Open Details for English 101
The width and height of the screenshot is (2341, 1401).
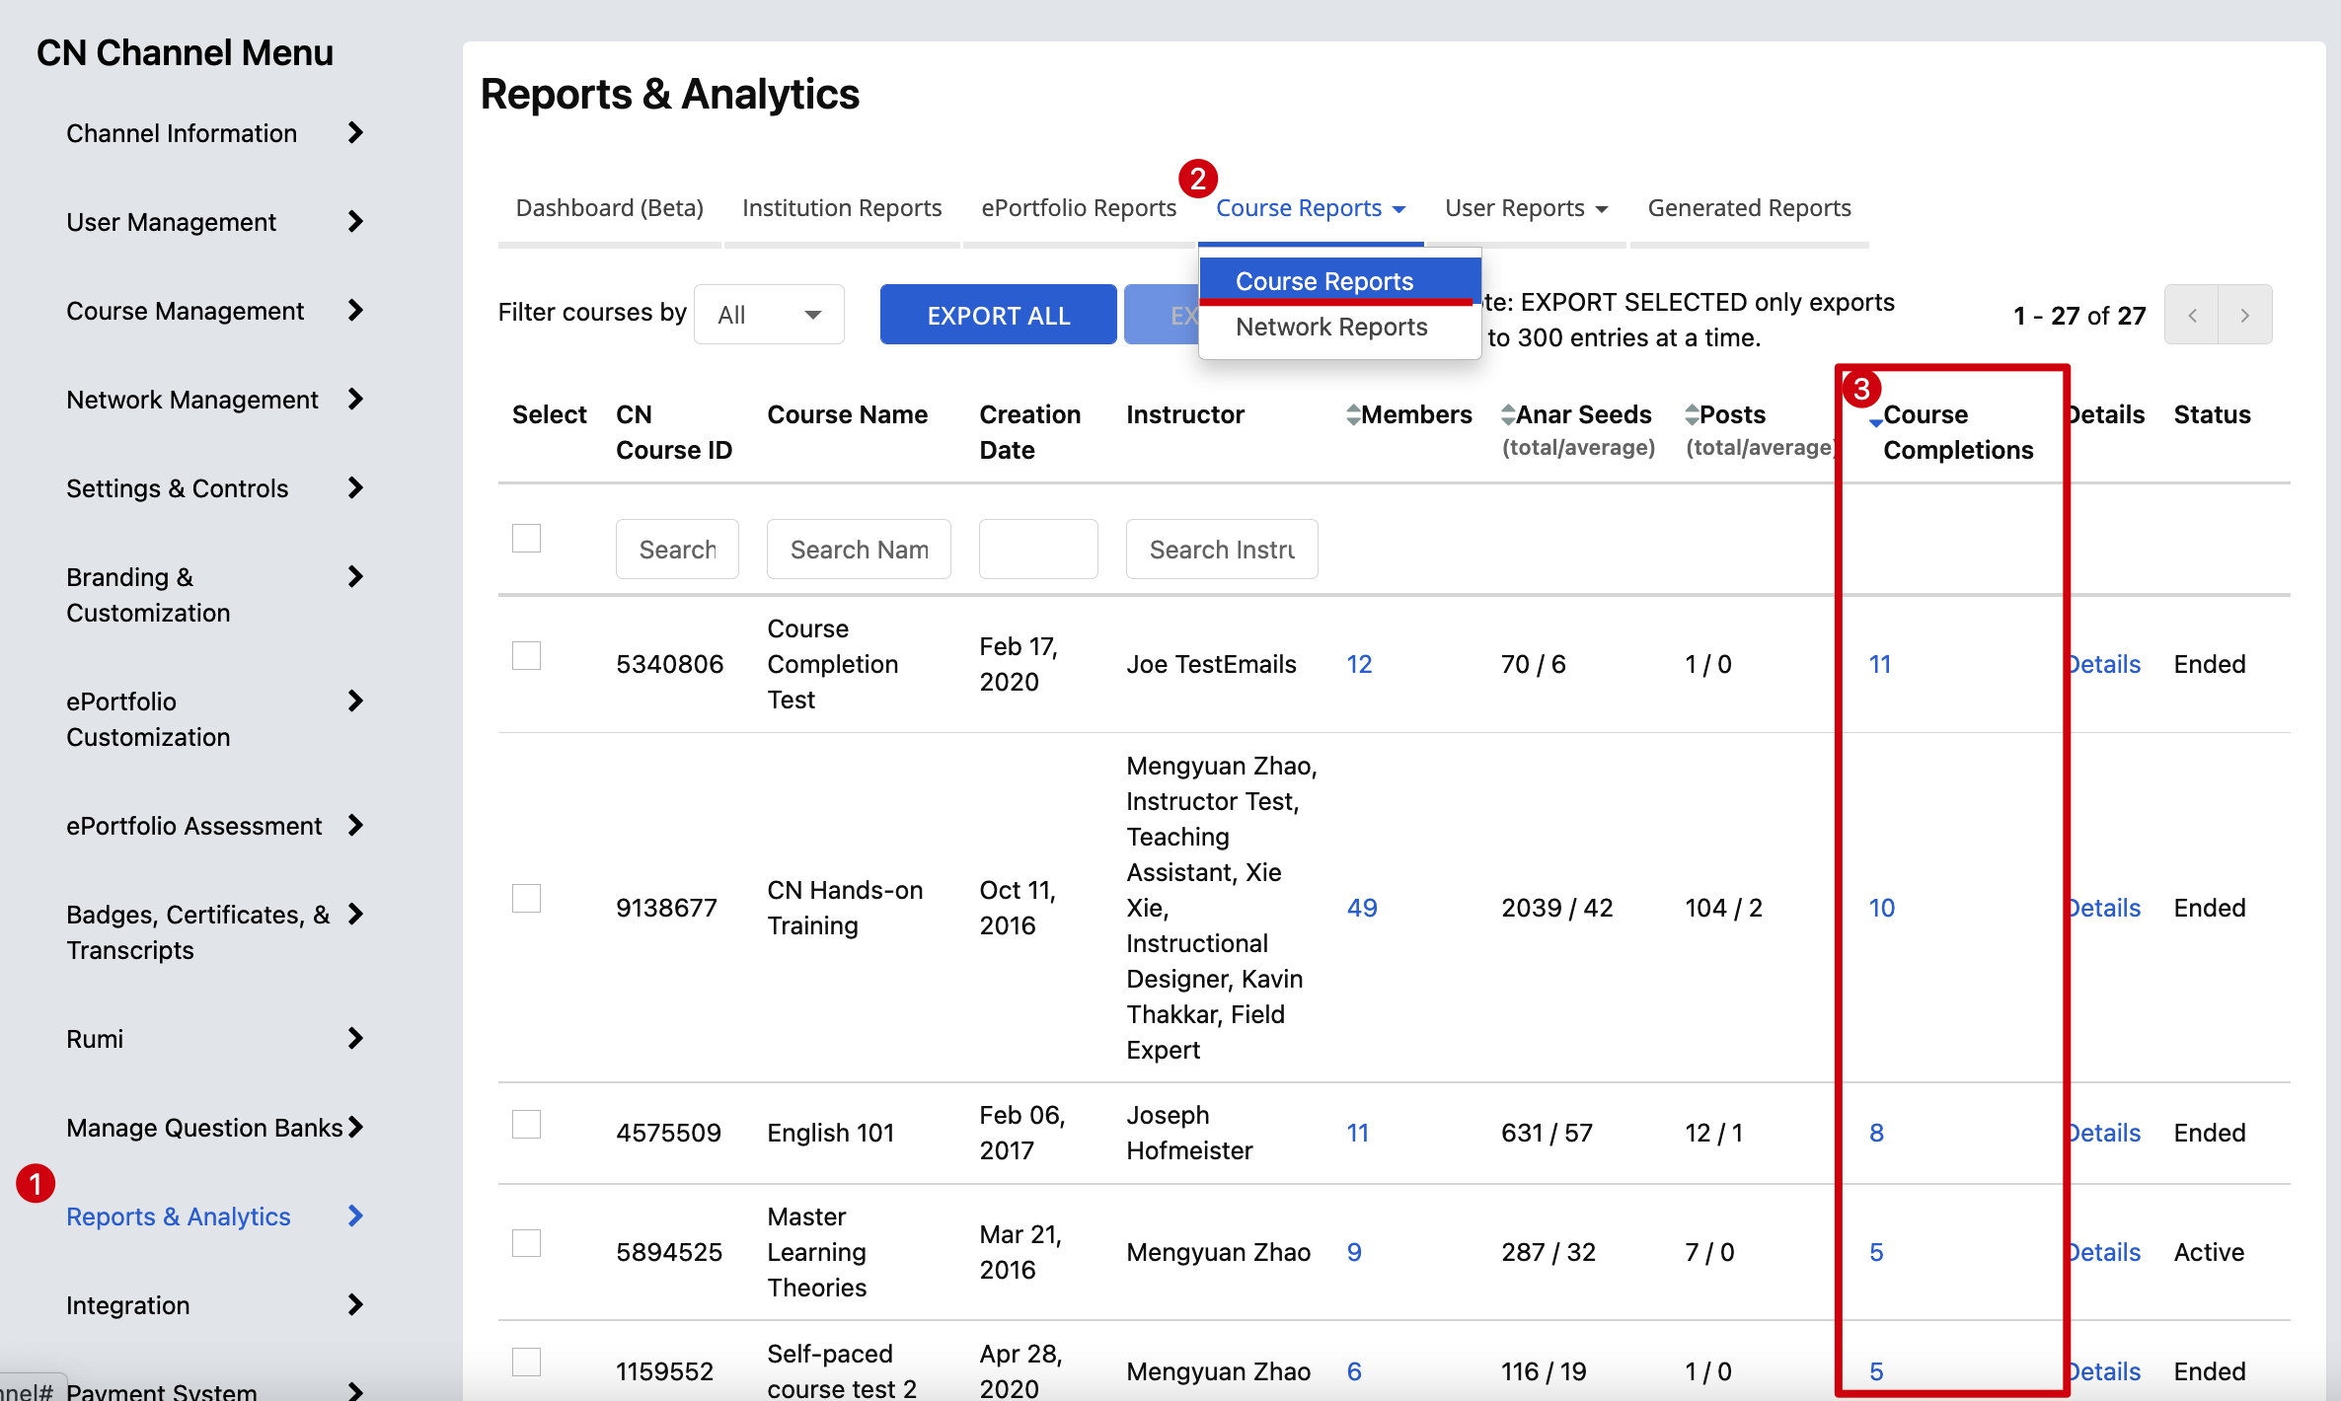click(2104, 1133)
